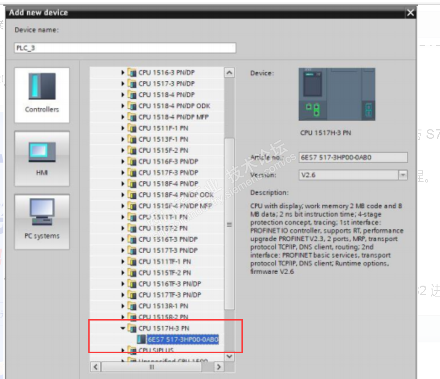Click the 'CPU 1517H-3 PN' caption under preview
Screen dimensions: 440x379
326,133
